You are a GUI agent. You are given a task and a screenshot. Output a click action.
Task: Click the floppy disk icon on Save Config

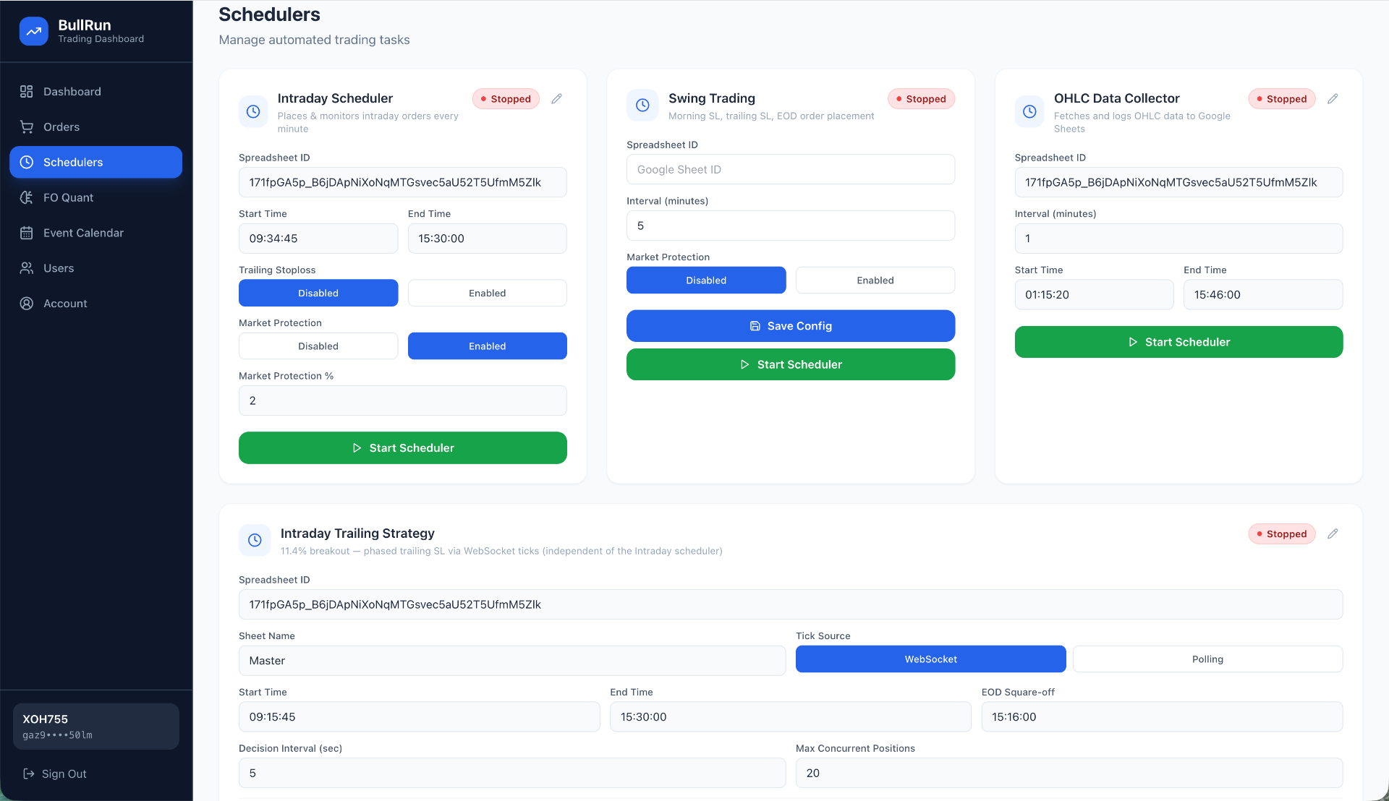click(x=755, y=326)
